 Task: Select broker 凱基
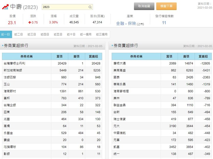click(x=117, y=147)
